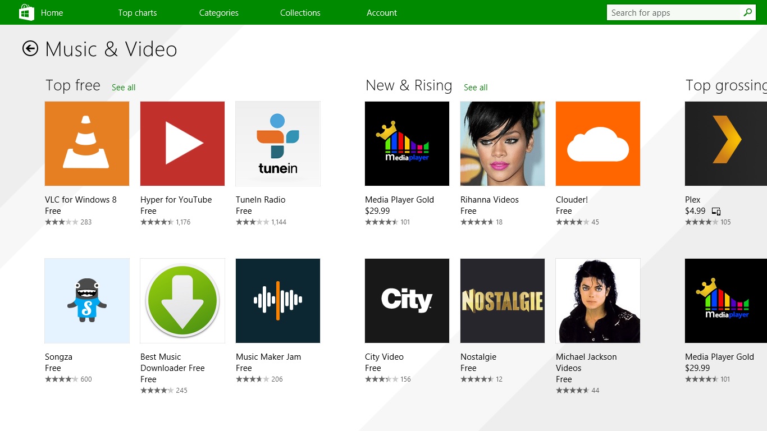Open the Collections menu
The width and height of the screenshot is (767, 431).
click(x=300, y=12)
